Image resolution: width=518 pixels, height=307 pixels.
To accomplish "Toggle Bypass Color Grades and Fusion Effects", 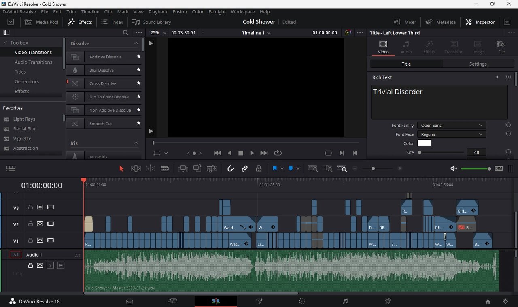I will 348,33.
